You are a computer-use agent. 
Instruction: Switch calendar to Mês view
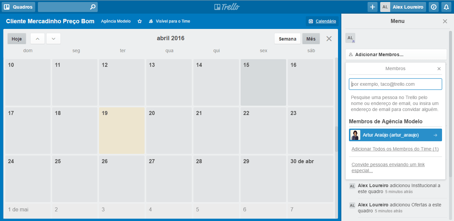coord(311,39)
